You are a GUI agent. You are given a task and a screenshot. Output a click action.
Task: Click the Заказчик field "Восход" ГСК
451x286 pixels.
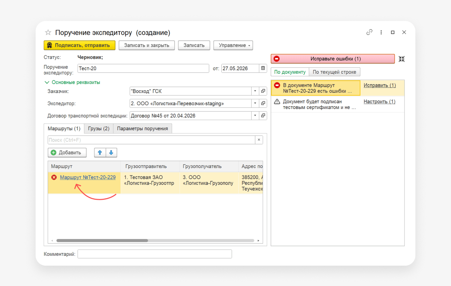pyautogui.click(x=191, y=91)
